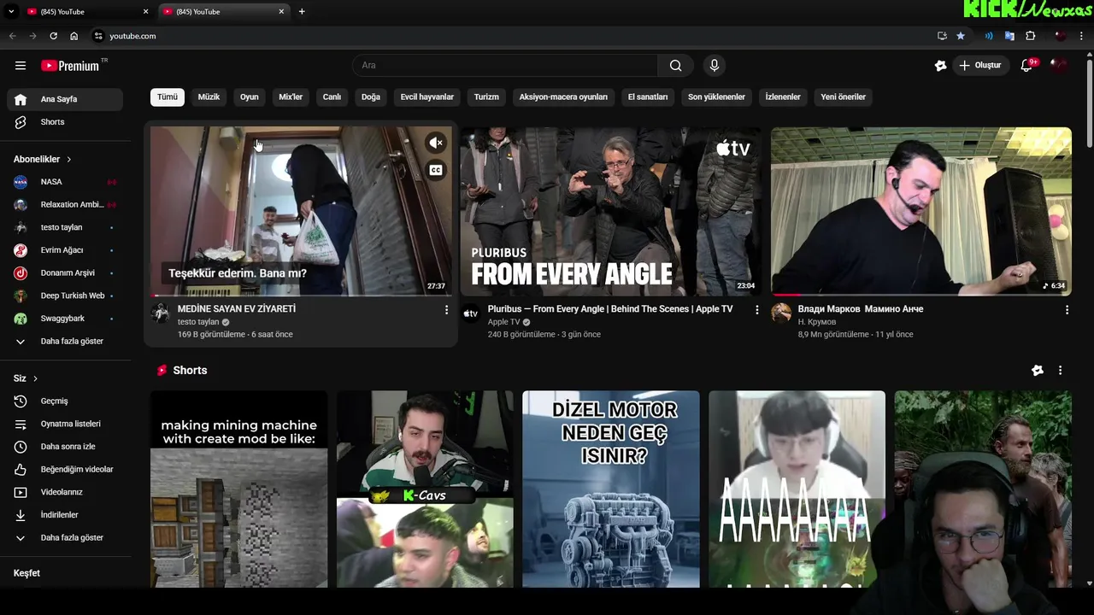Screen dimensions: 1094x615
Task: Select the Doğa filter chip
Action: point(371,97)
